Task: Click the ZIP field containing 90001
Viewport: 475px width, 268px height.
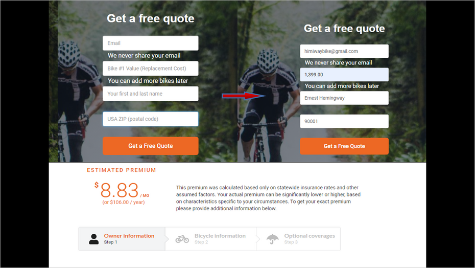Action: pyautogui.click(x=344, y=121)
